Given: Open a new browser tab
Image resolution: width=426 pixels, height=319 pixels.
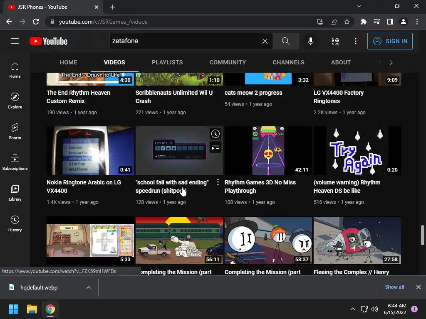Looking at the screenshot, I should 112,7.
